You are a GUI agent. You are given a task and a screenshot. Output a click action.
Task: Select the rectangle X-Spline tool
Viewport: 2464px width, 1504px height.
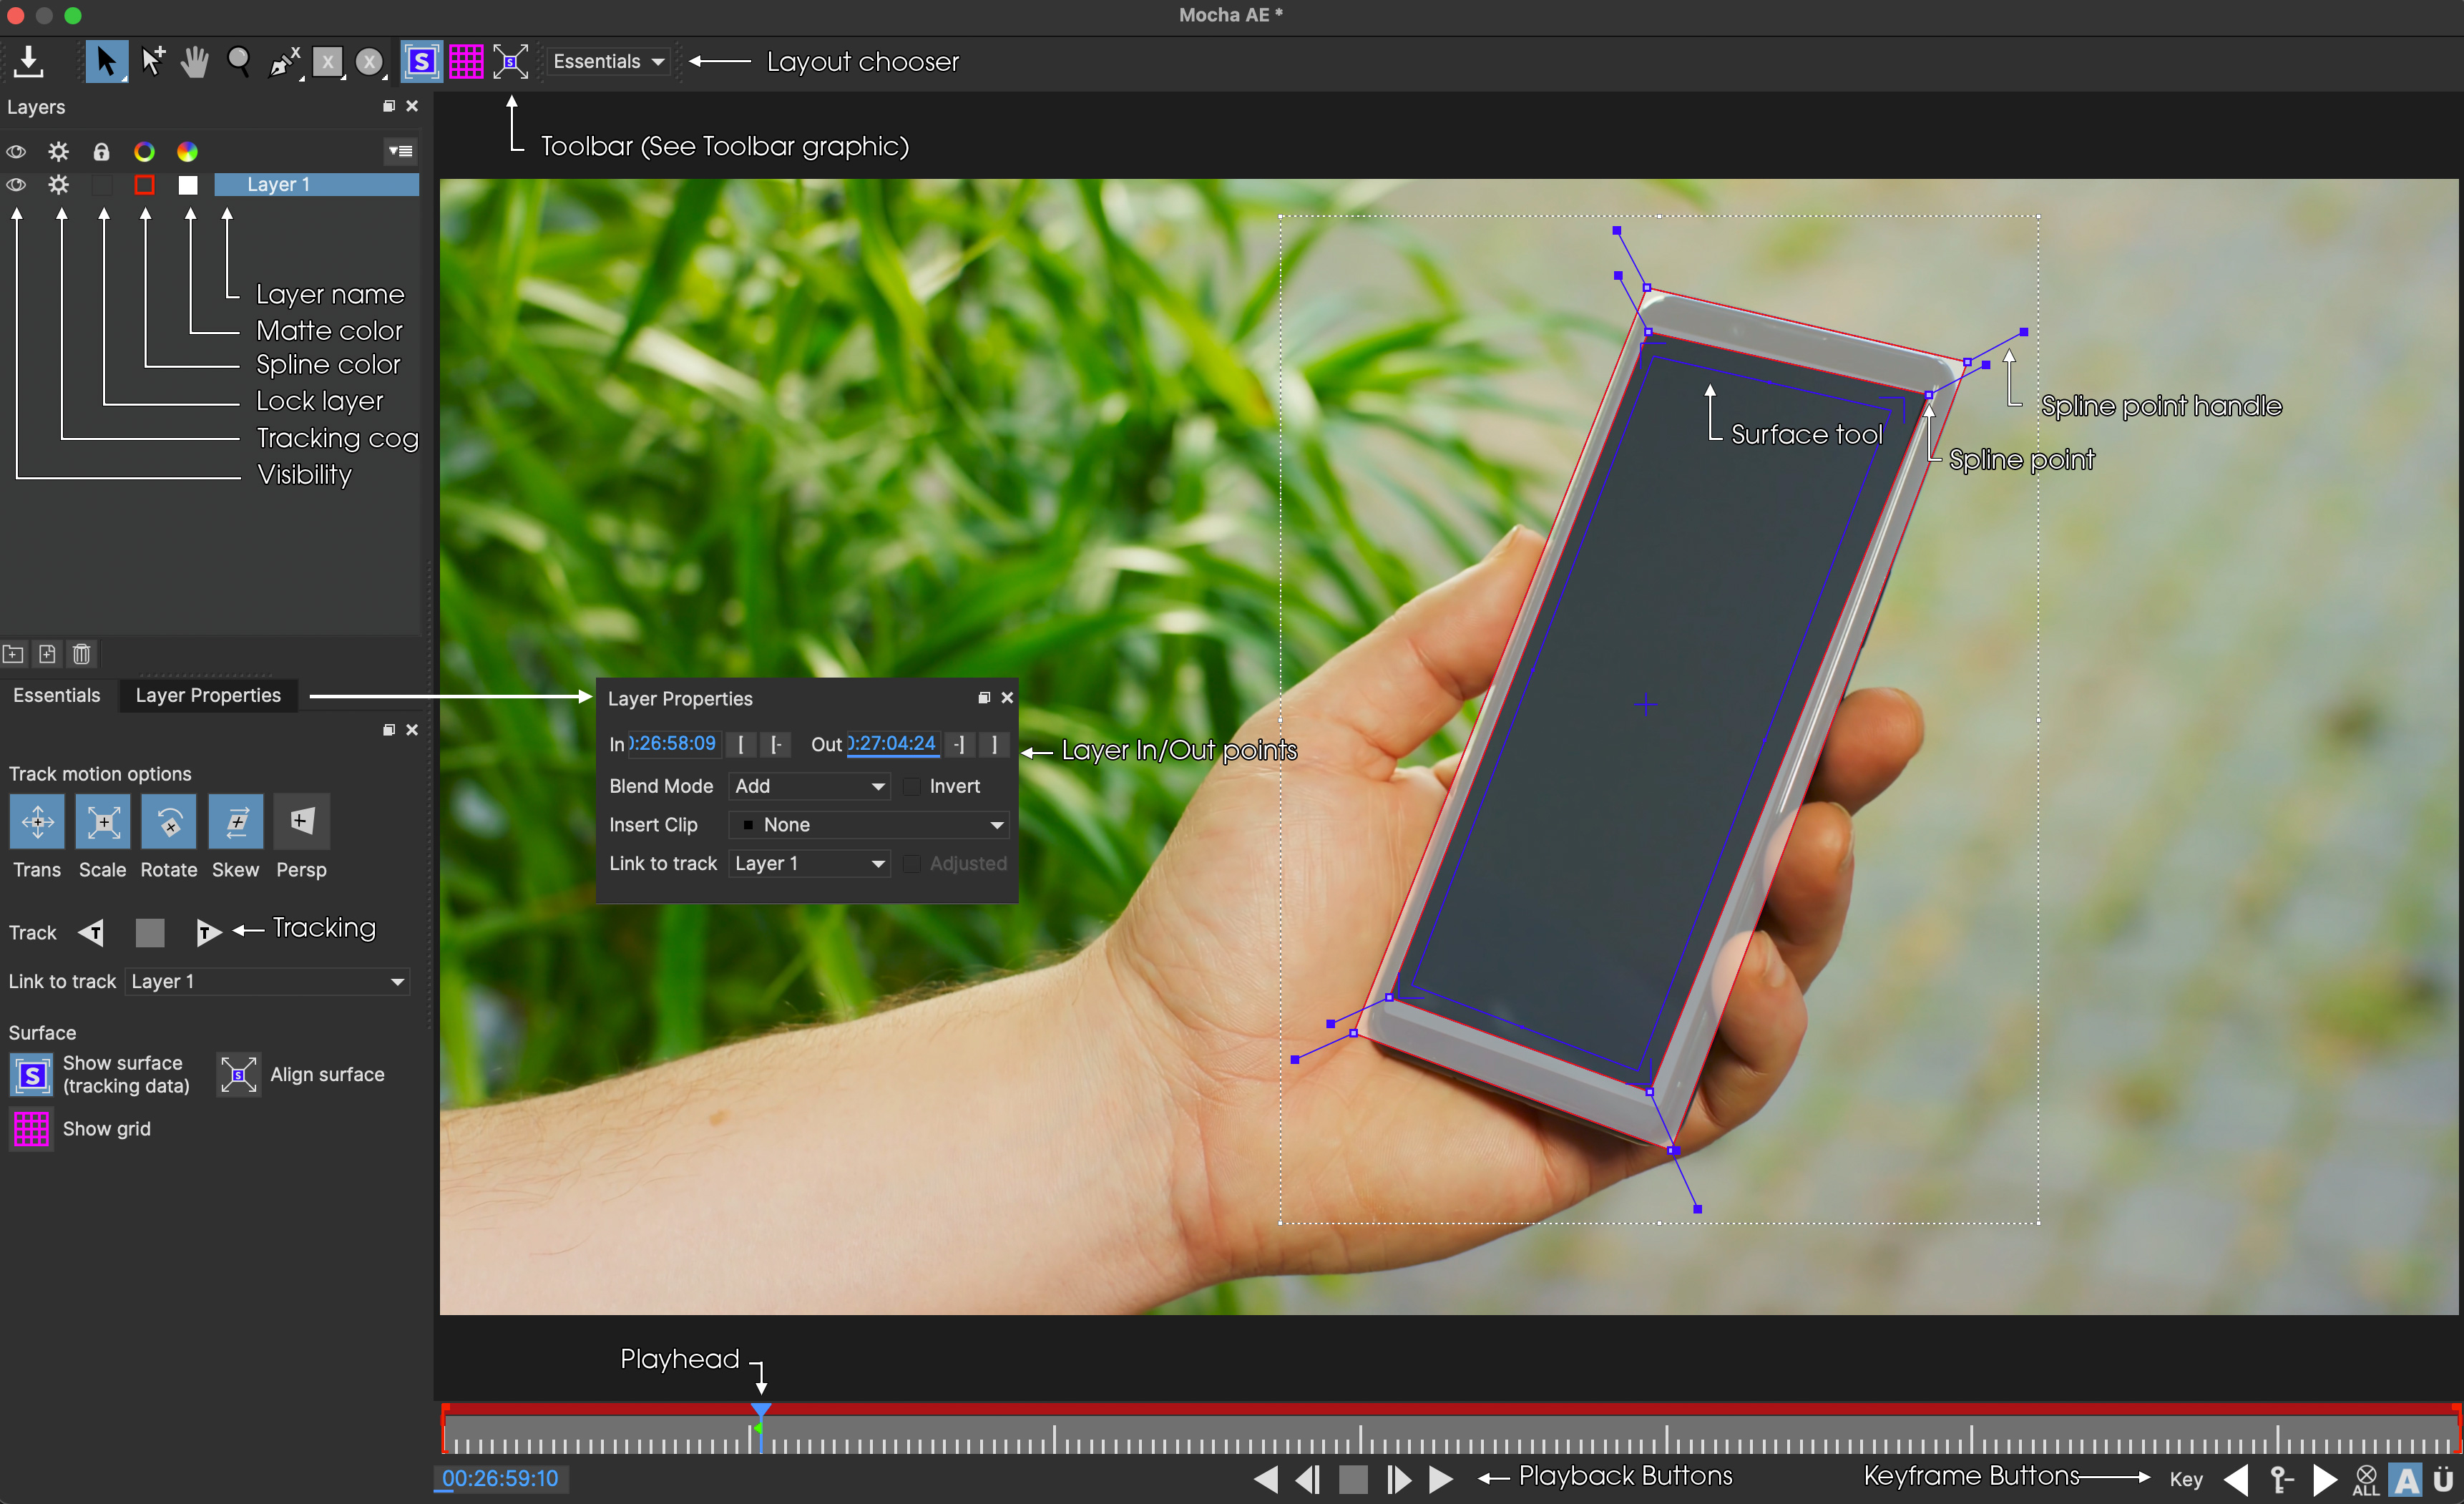pyautogui.click(x=327, y=62)
